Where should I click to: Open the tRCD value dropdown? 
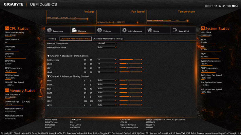[107, 64]
